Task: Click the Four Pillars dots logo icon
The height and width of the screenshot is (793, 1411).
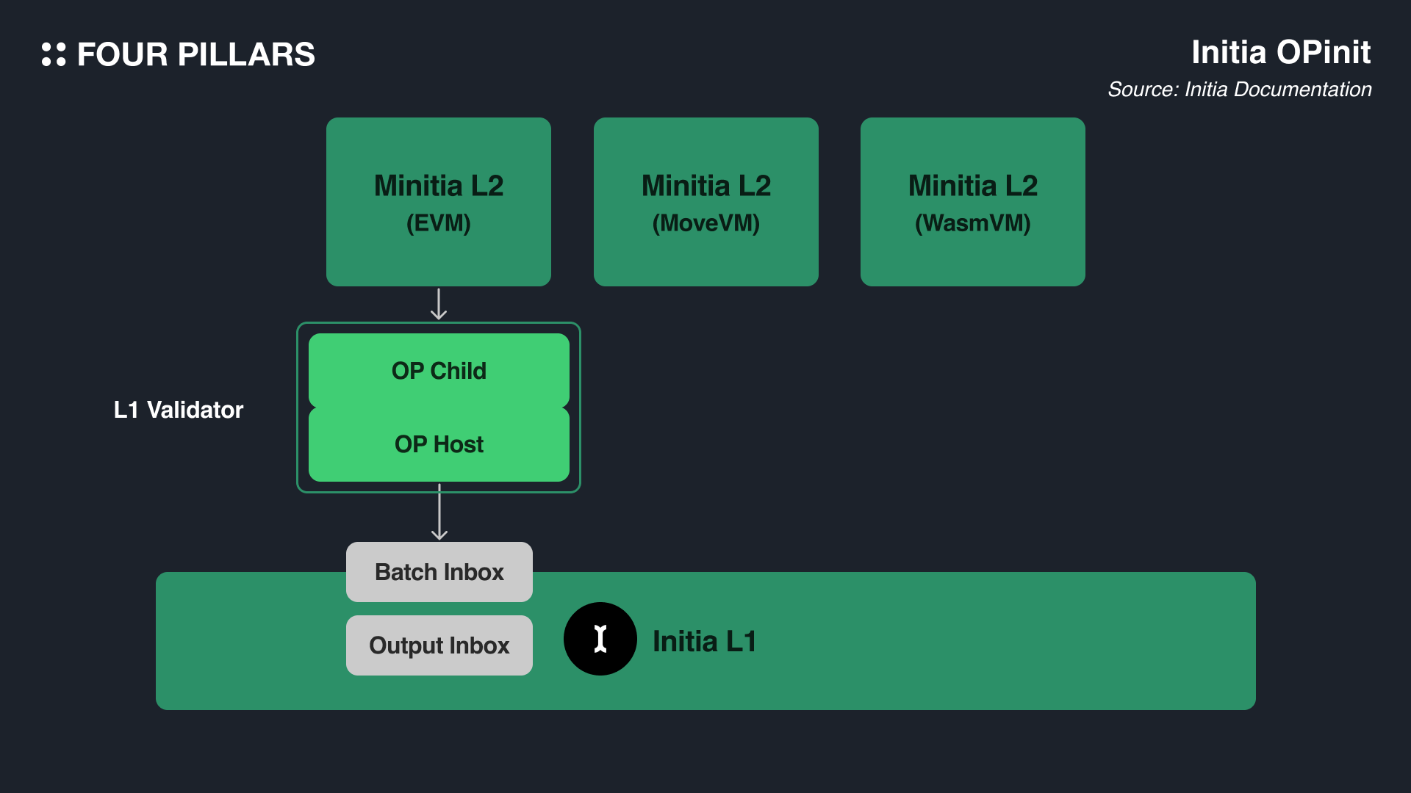Action: 54,54
